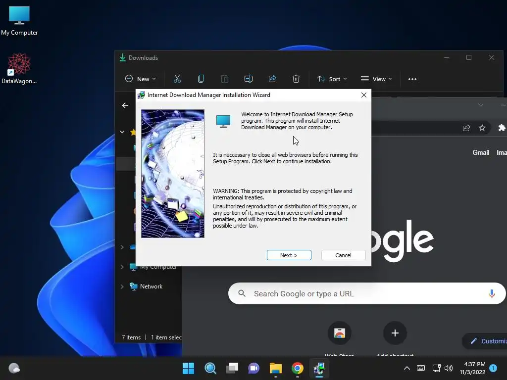Click the Share icon in Explorer toolbar

pyautogui.click(x=272, y=79)
